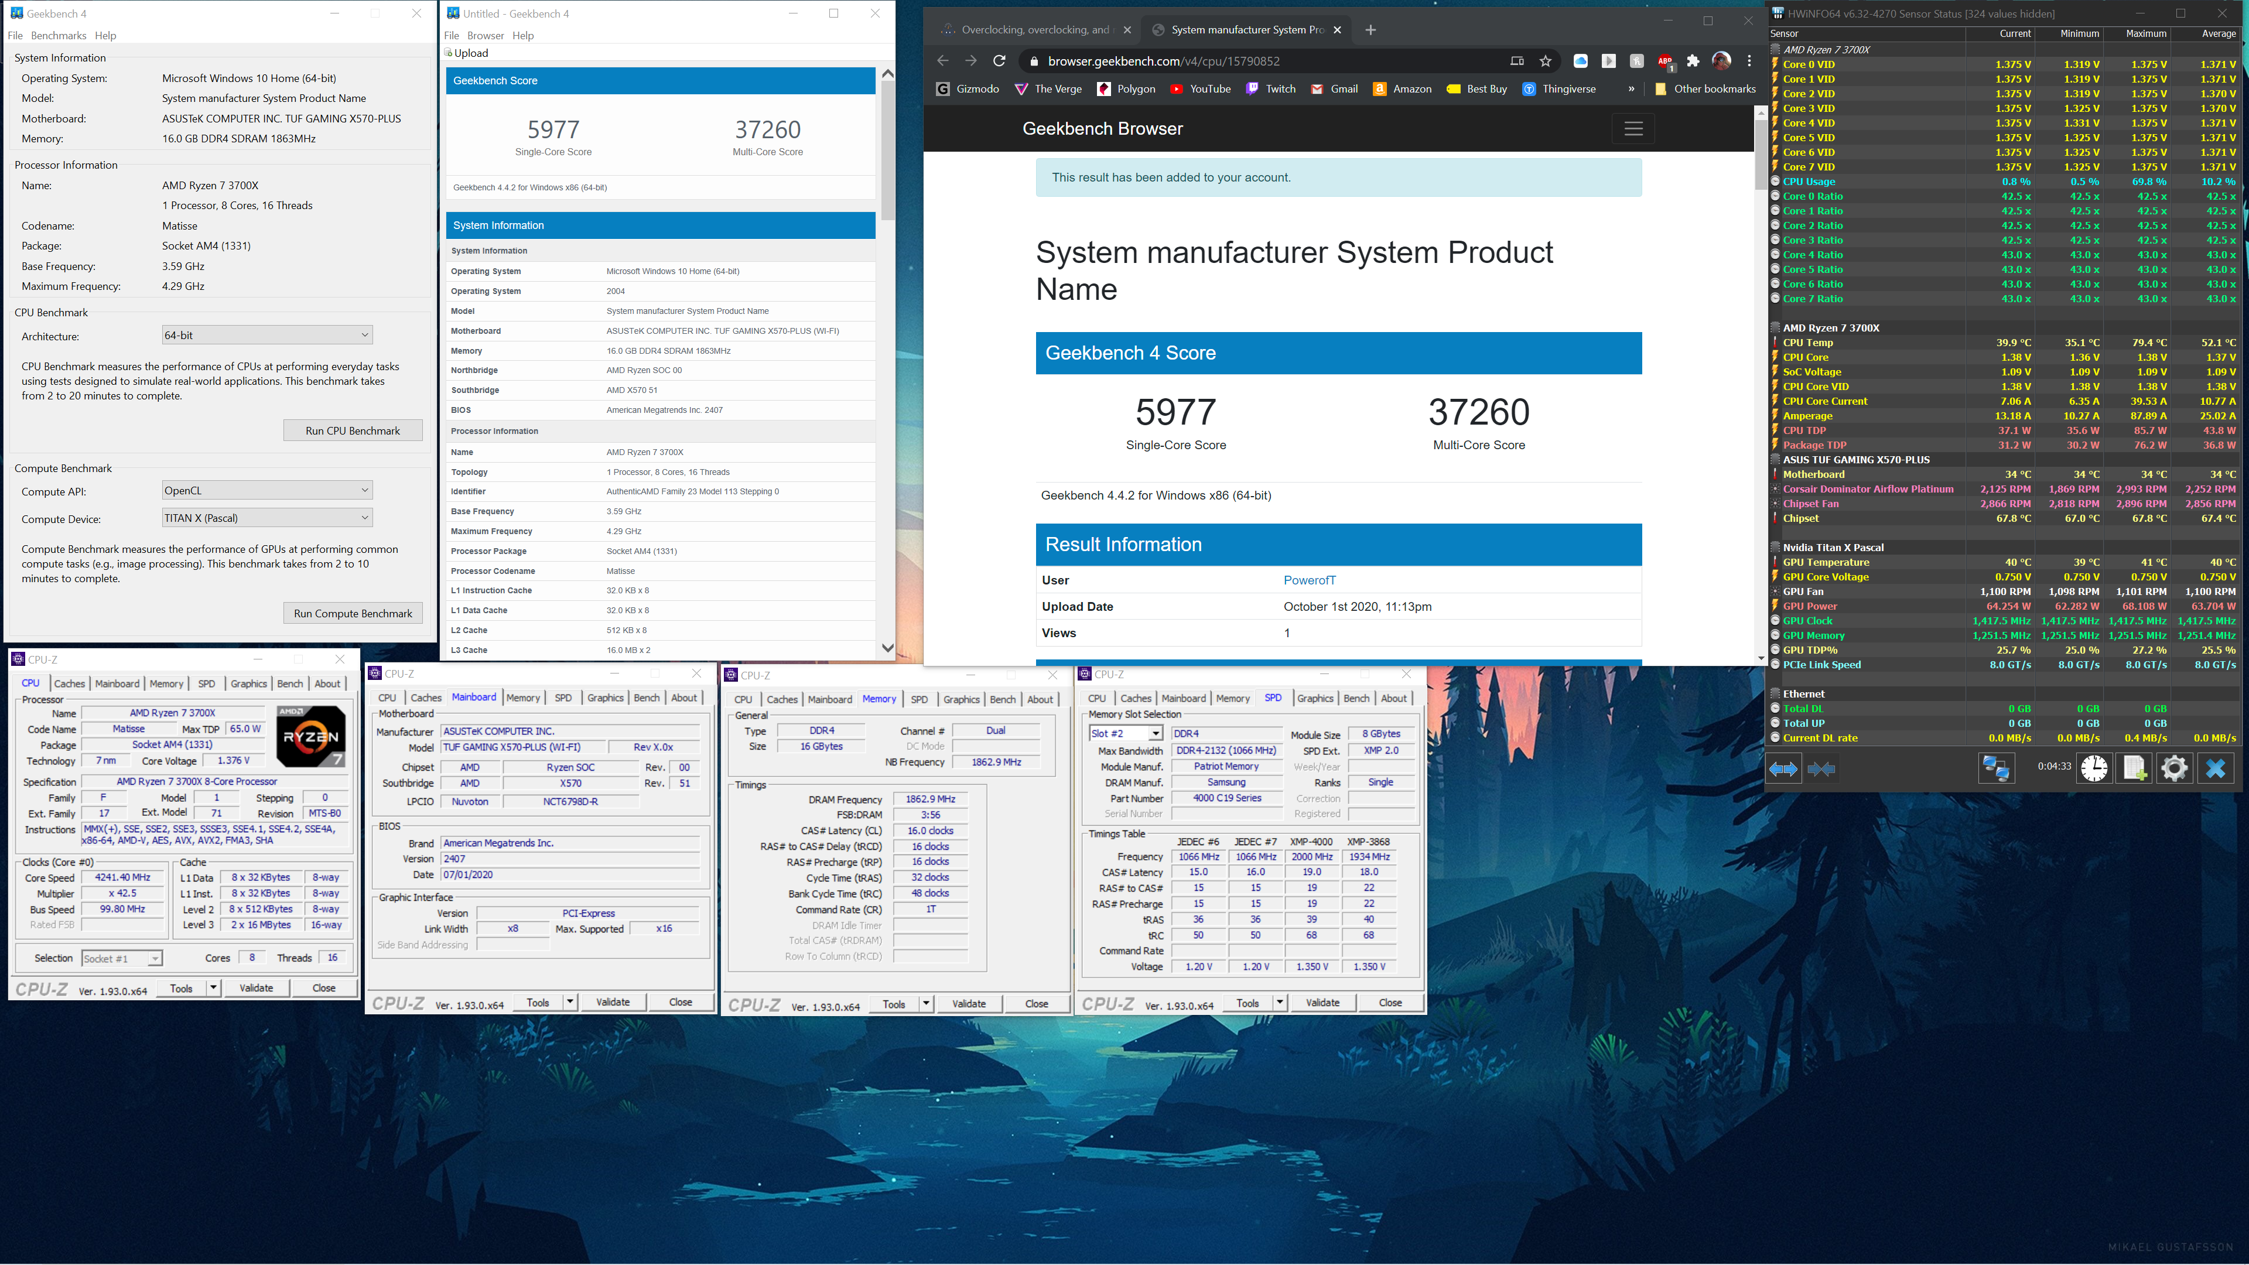Image resolution: width=2249 pixels, height=1265 pixels.
Task: Upload the Geekbench result
Action: 466,53
